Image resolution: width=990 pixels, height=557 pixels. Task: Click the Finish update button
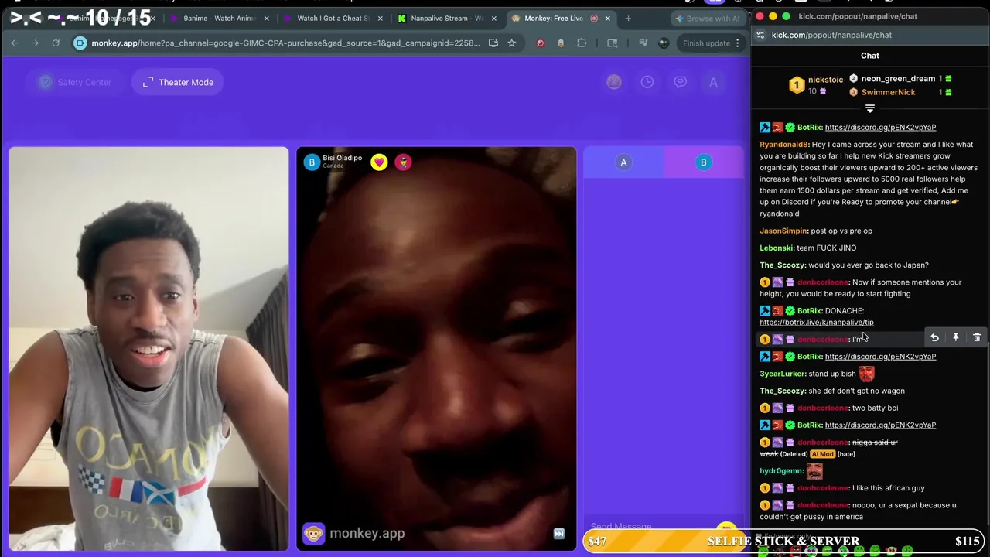(706, 43)
